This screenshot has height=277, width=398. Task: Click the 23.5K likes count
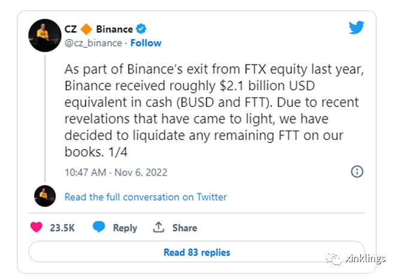click(x=62, y=228)
